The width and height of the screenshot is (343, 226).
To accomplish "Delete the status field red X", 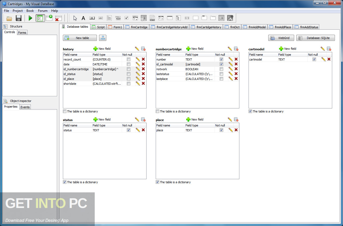I will [x=143, y=130].
